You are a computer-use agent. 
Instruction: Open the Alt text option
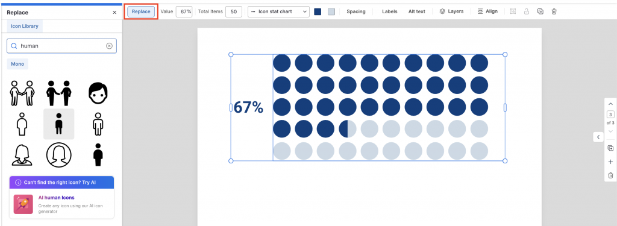tap(417, 11)
